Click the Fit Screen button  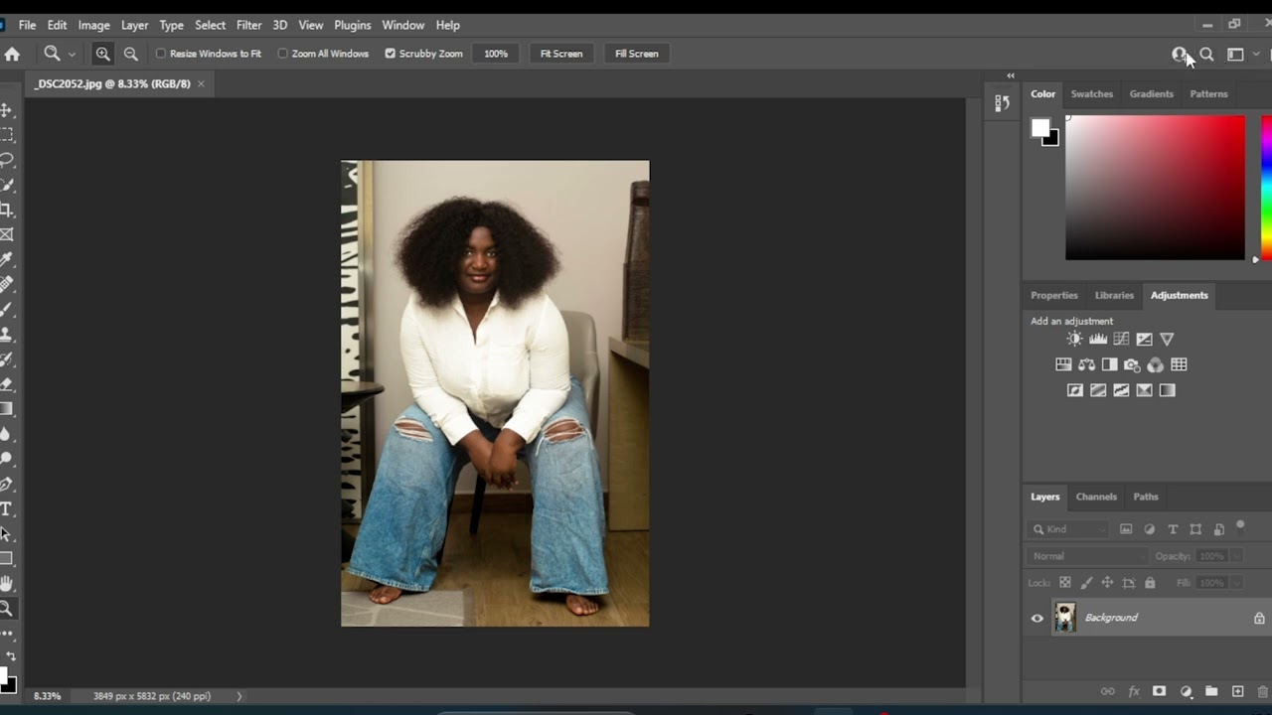click(x=561, y=54)
